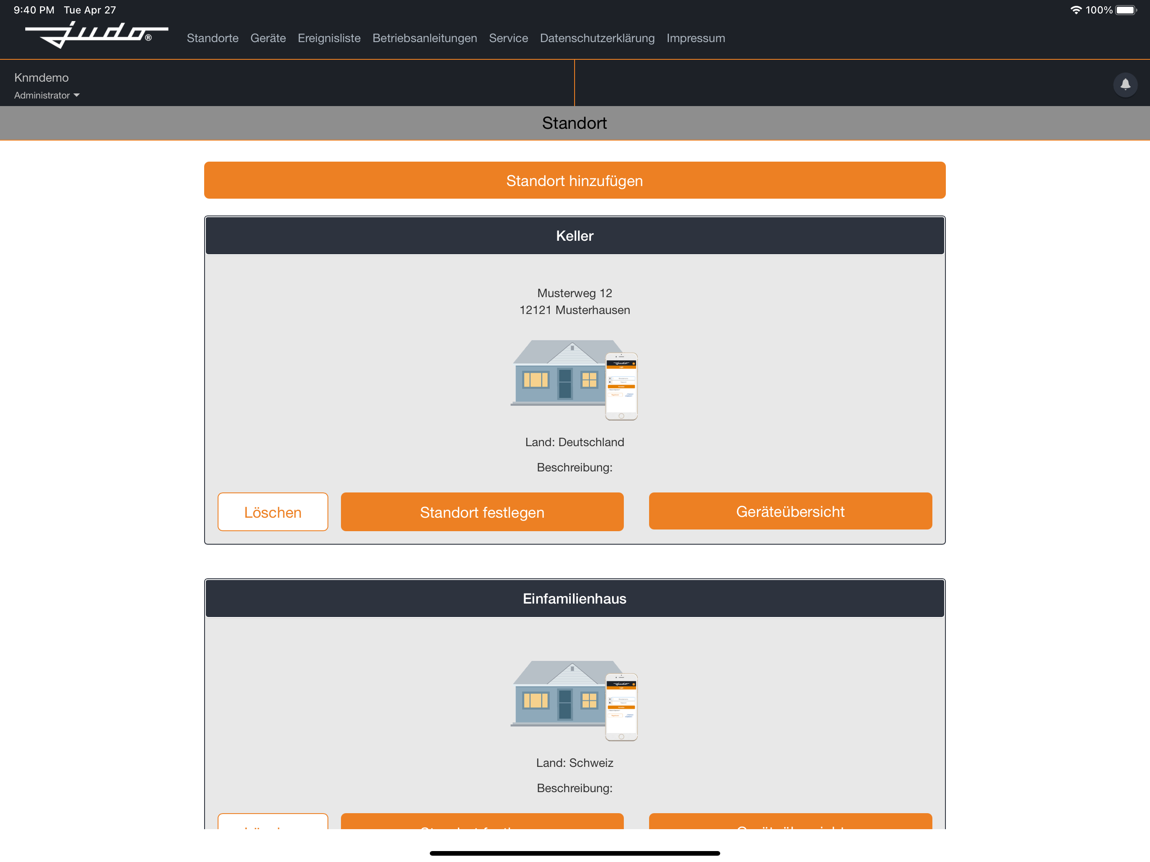Open Betriebsanleitungen in the nav bar

tap(424, 38)
